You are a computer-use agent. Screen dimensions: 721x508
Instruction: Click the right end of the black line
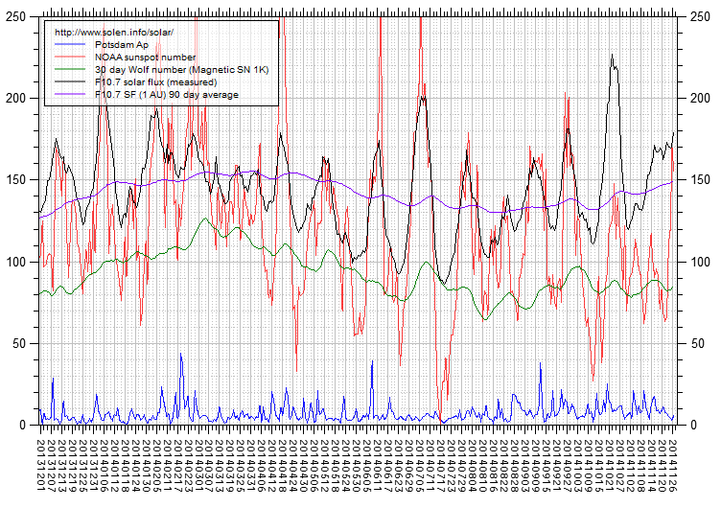(x=674, y=132)
